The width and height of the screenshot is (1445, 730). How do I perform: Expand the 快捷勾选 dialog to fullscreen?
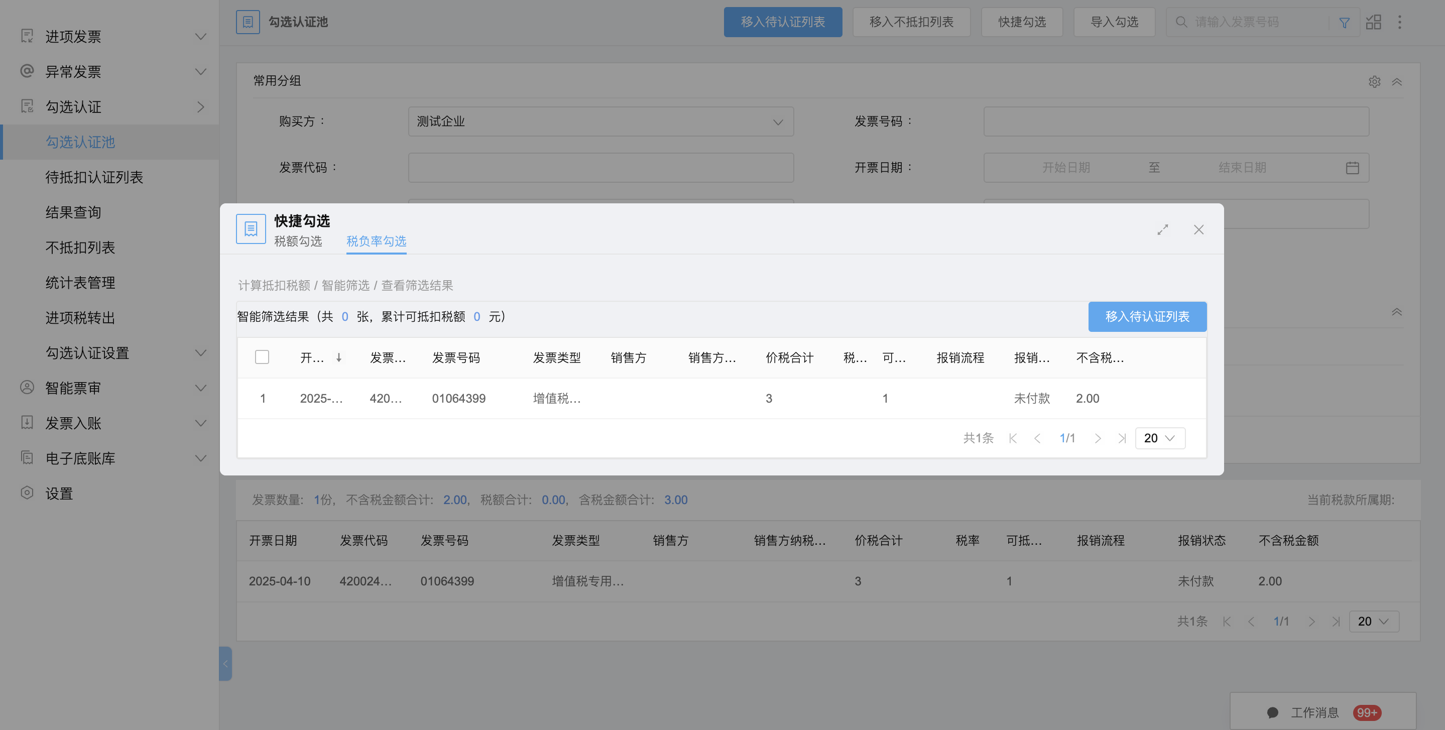click(x=1163, y=229)
